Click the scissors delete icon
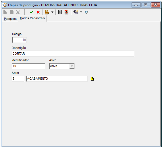 [18, 12]
